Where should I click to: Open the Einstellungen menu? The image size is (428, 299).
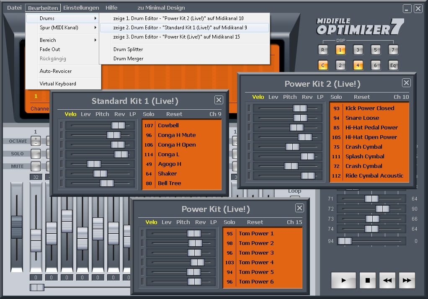pyautogui.click(x=81, y=8)
